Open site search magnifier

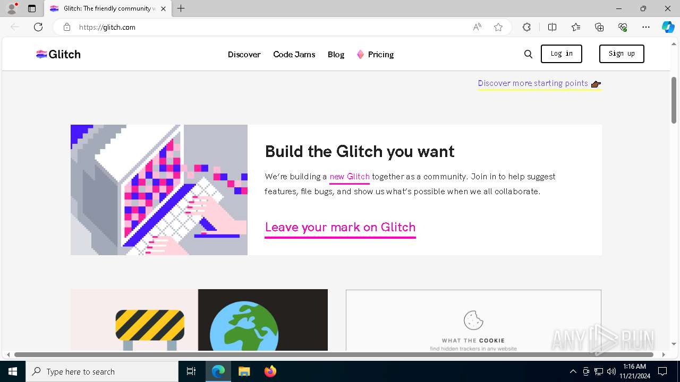[x=528, y=54]
